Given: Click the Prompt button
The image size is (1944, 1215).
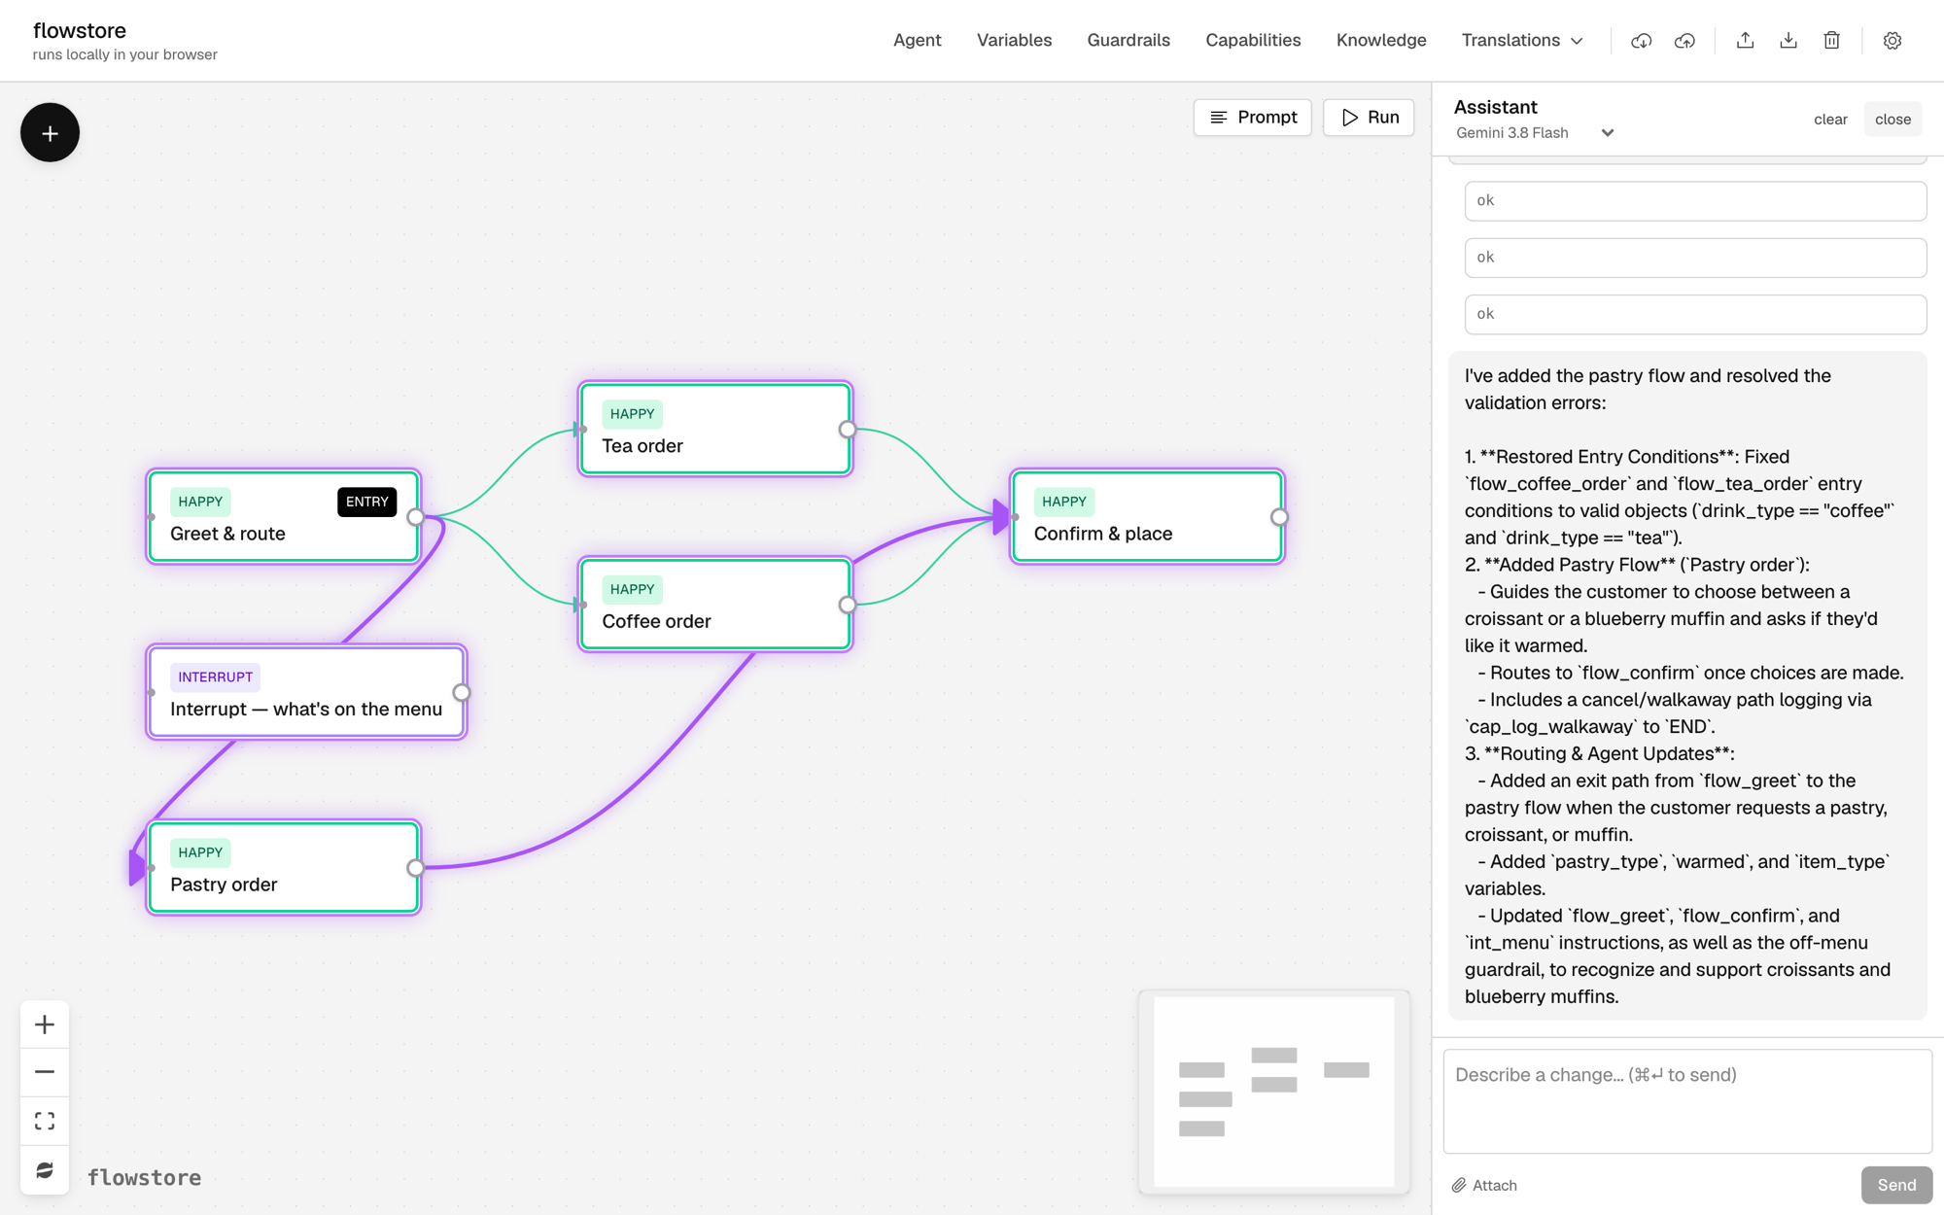Looking at the screenshot, I should (x=1252, y=118).
